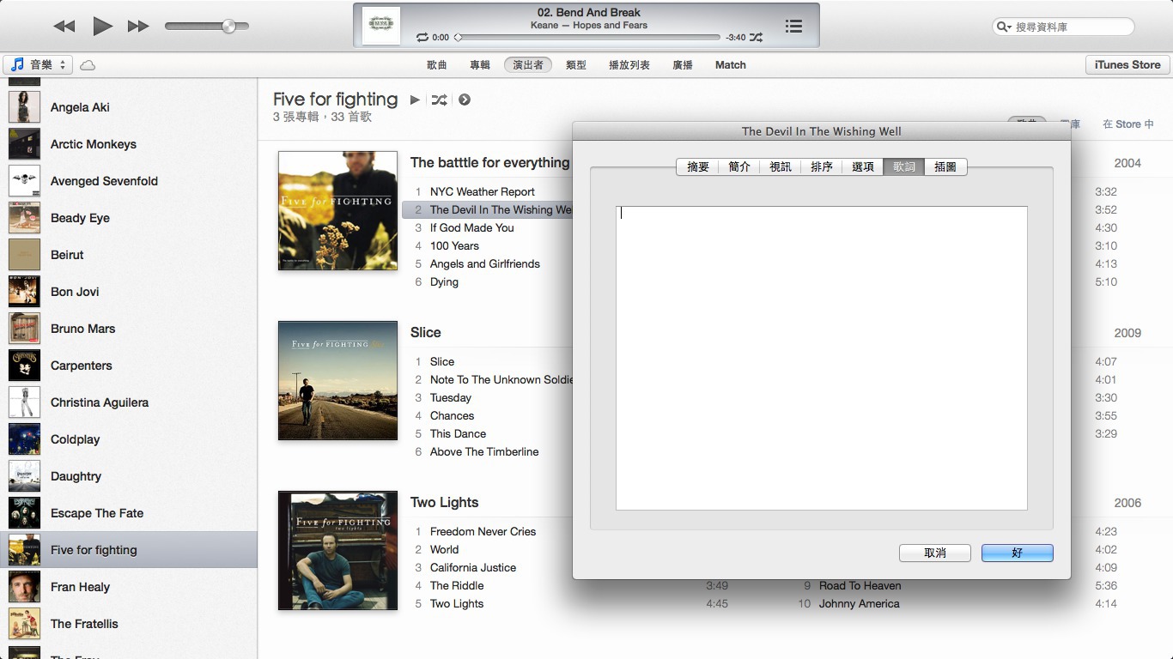Screen dimensions: 1173x659
Task: Click the 好 confirm button
Action: [x=1018, y=553]
